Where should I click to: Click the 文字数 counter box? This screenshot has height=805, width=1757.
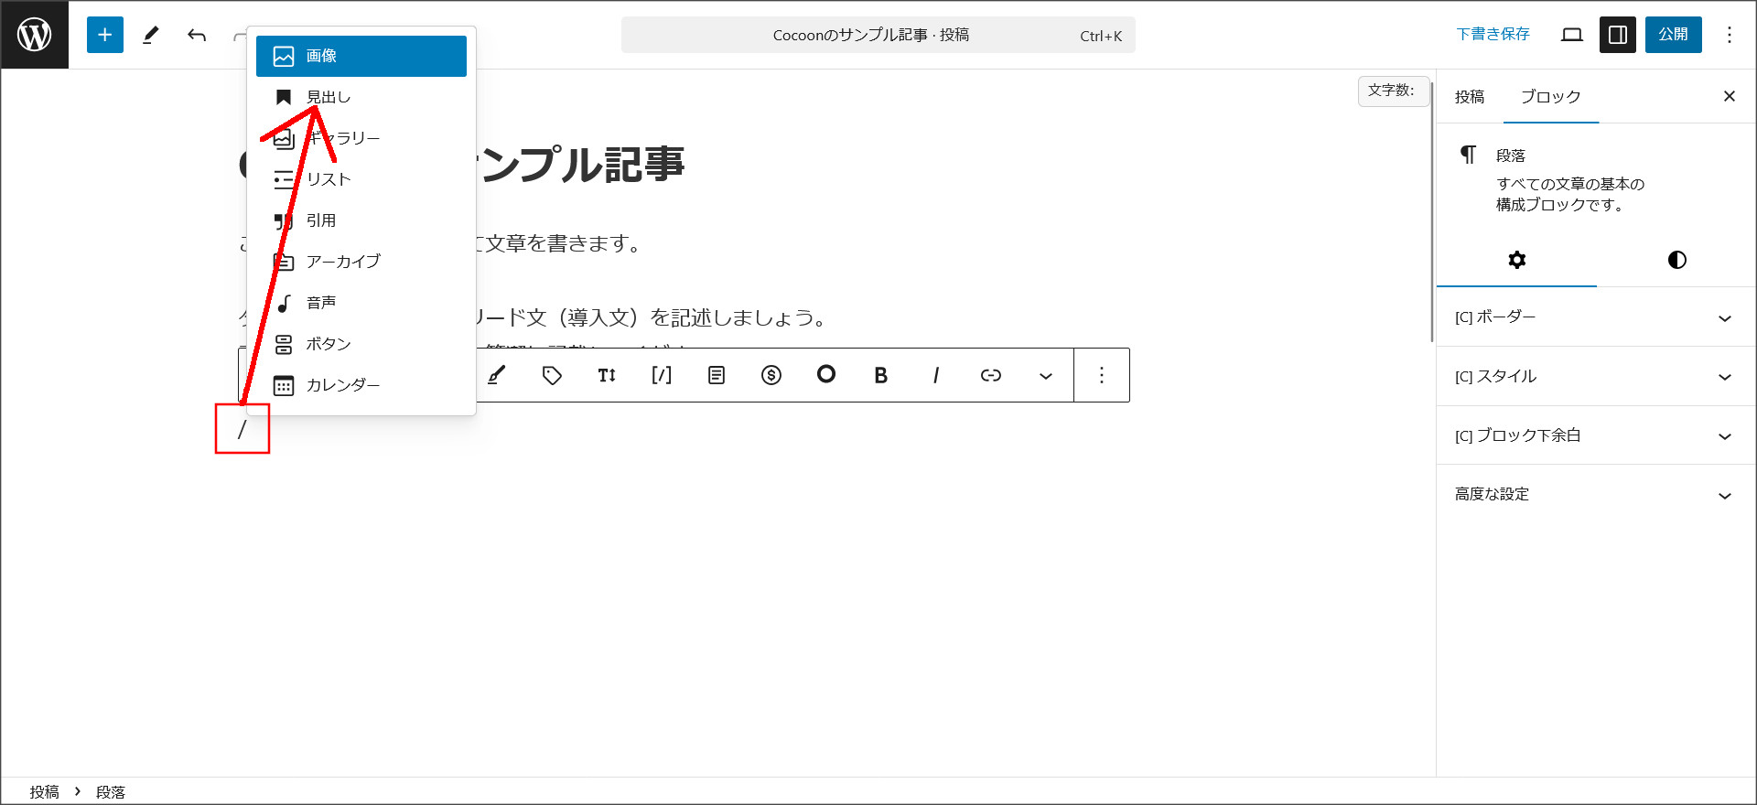1393,91
